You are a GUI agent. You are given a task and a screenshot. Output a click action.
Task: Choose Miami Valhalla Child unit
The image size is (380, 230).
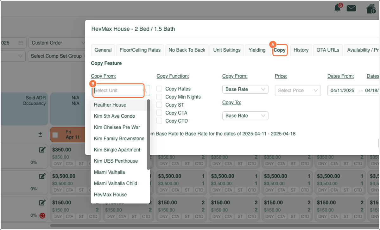[119, 183]
